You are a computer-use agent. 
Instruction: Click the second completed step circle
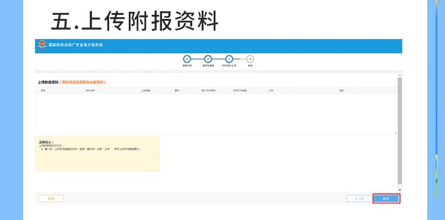tap(208, 59)
